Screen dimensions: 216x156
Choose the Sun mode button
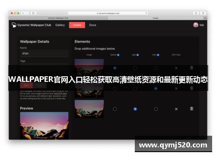(26, 85)
